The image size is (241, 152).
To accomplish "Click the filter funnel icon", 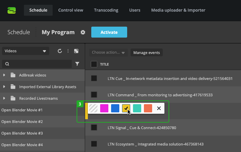I will point(77,64).
